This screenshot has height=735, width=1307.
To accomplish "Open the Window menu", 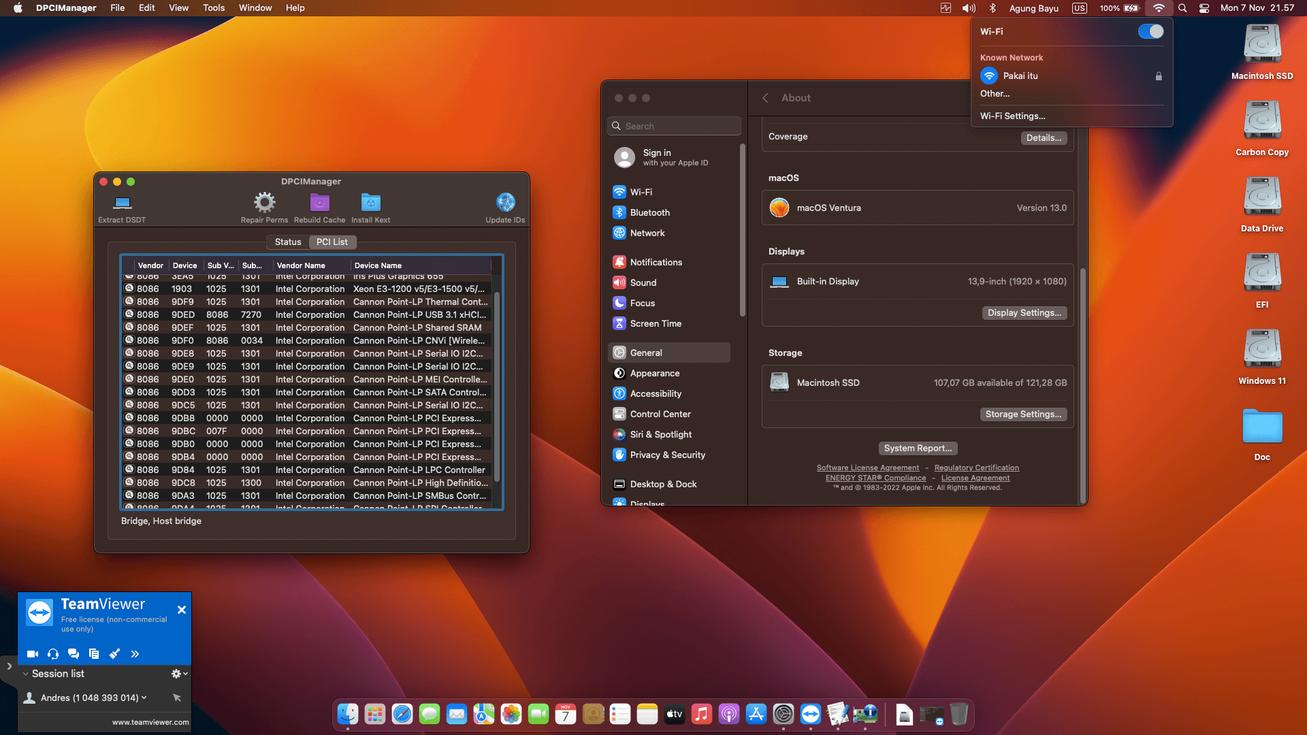I will [255, 8].
